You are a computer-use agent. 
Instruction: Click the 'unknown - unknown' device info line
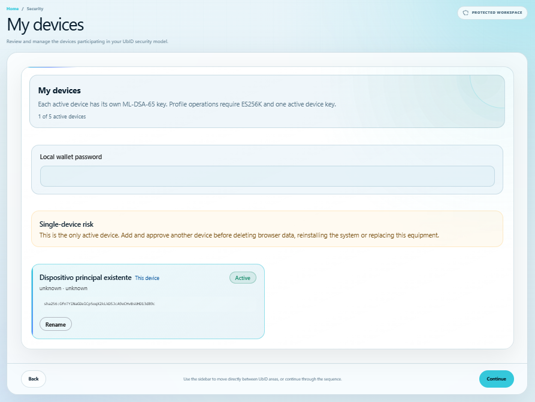point(63,288)
